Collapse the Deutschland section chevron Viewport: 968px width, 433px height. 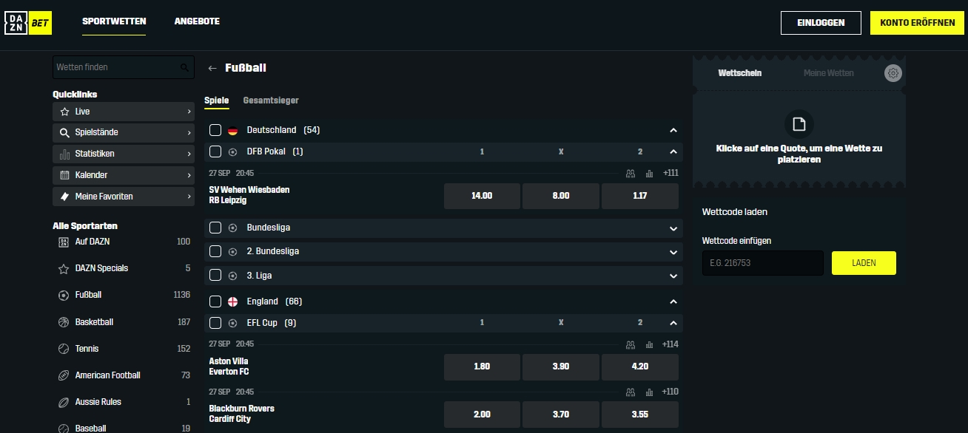673,130
